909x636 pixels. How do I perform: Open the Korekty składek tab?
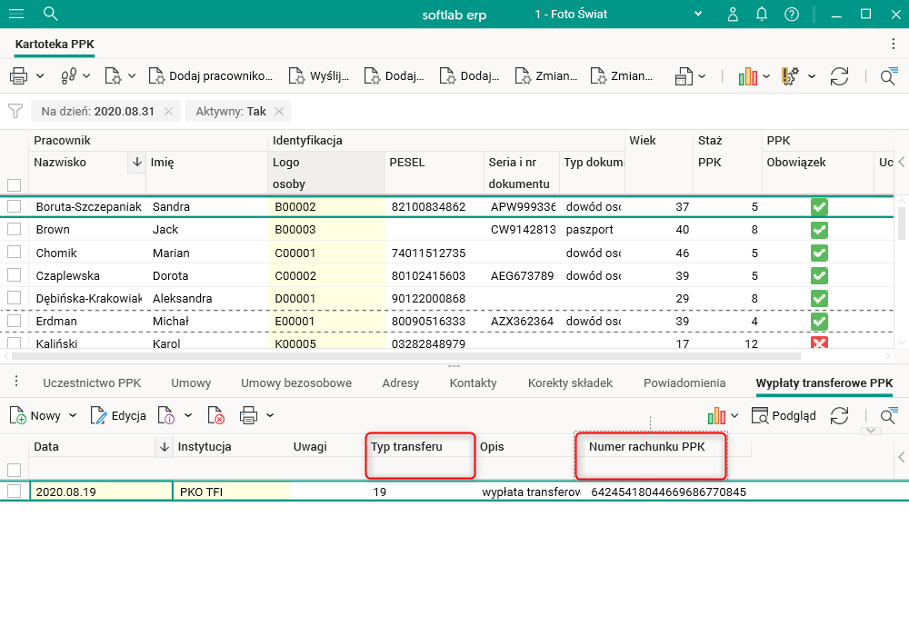coord(570,383)
